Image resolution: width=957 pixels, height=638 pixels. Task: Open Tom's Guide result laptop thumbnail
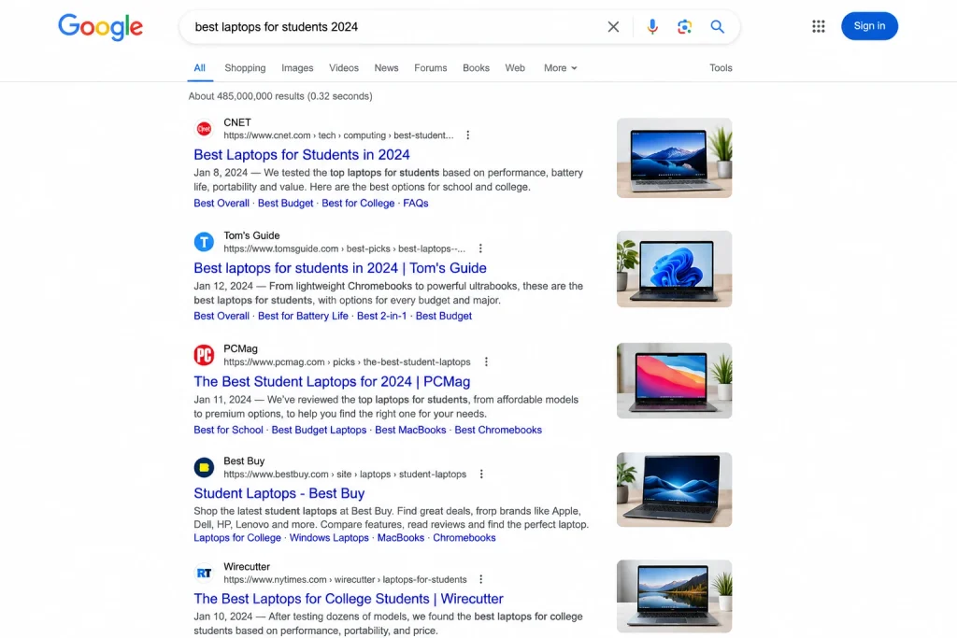tap(674, 269)
